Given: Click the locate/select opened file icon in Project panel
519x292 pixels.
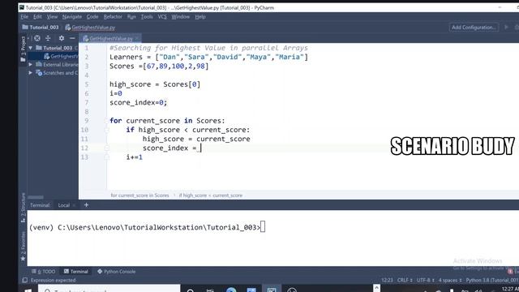Looking at the screenshot, I should pos(37,38).
